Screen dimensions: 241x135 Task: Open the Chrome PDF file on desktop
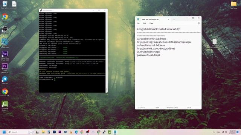pyautogui.click(x=5, y=93)
